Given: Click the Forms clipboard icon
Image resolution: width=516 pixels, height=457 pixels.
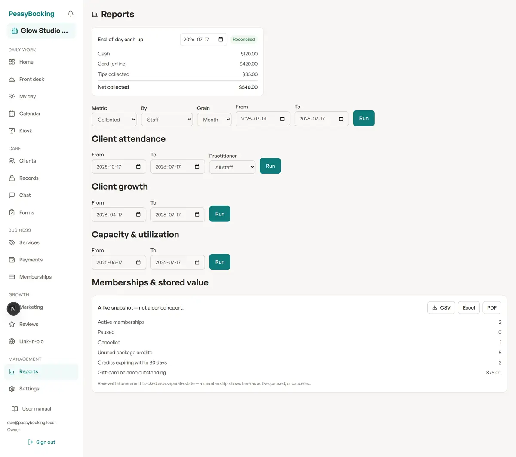Looking at the screenshot, I should (12, 212).
